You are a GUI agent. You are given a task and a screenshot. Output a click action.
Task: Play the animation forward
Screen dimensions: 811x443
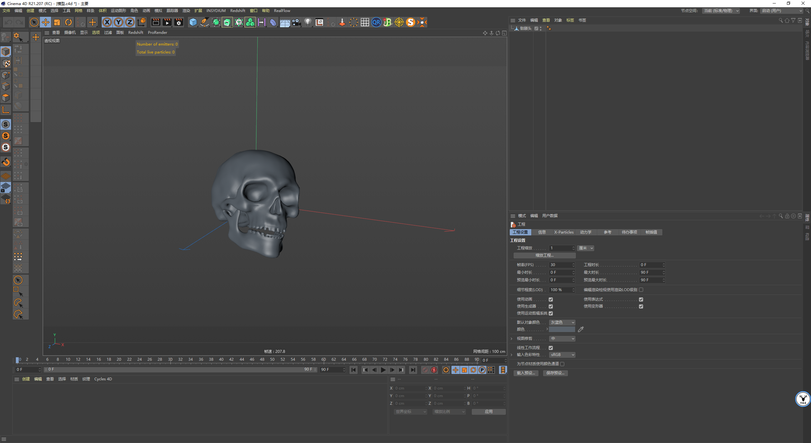pyautogui.click(x=383, y=370)
